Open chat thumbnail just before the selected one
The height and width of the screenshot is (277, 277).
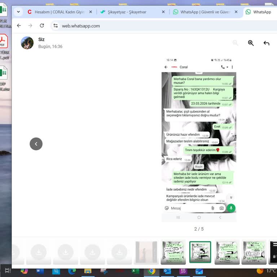(x=173, y=252)
